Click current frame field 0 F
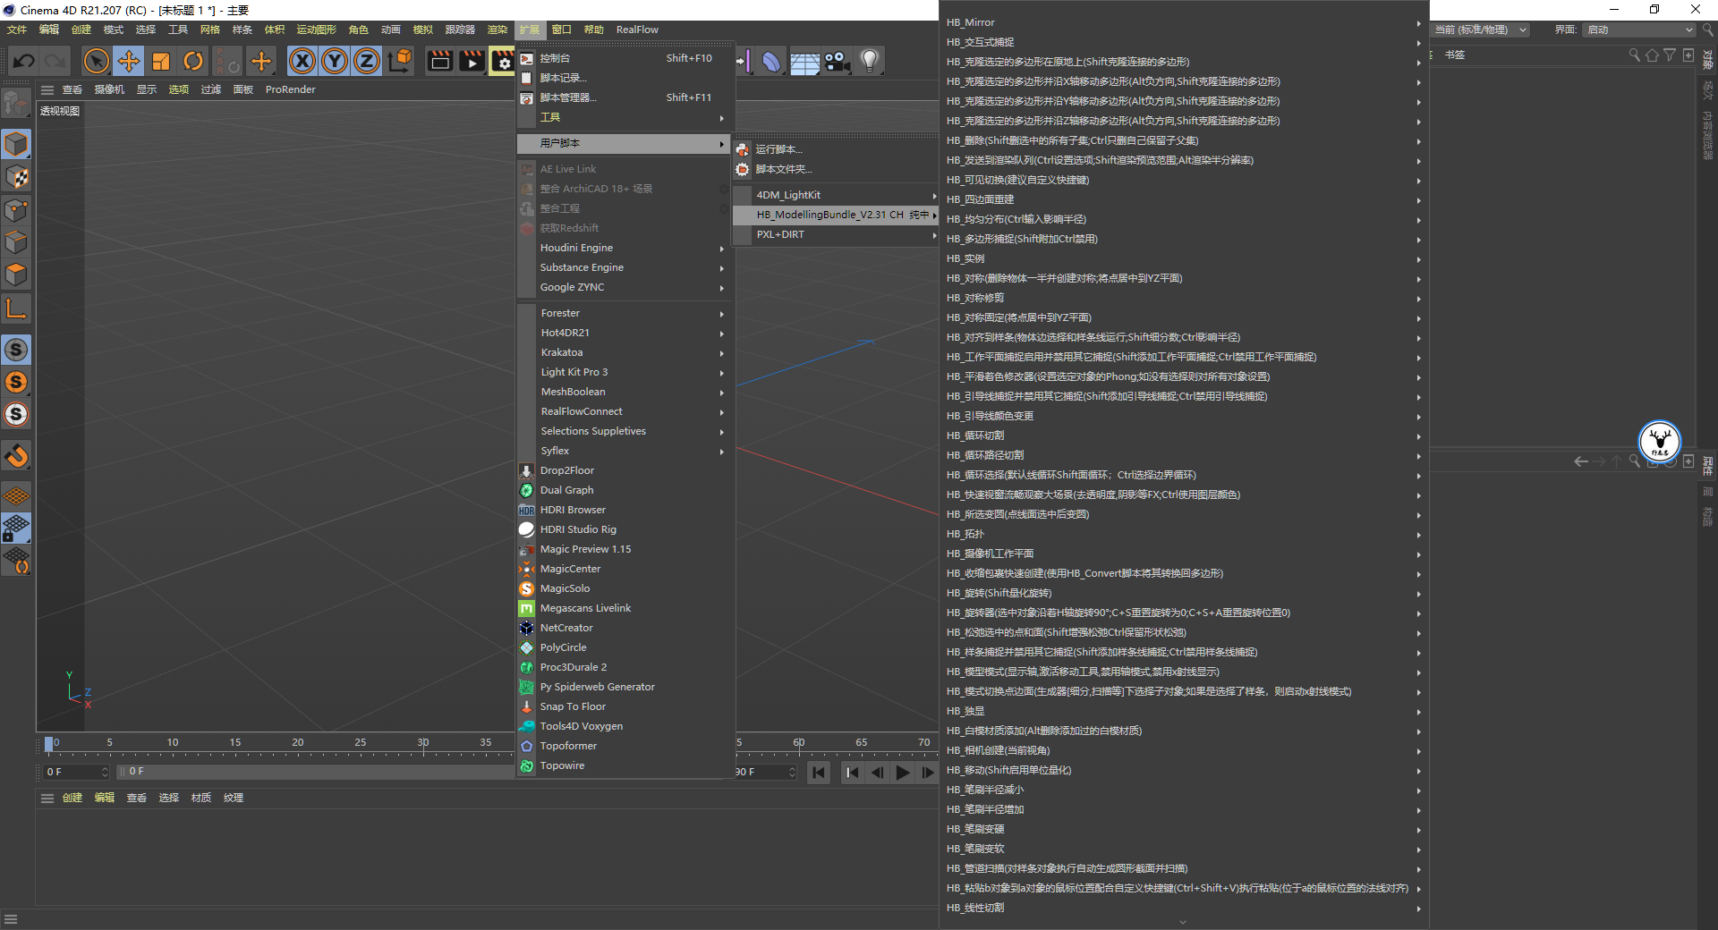Screen dimensions: 1718x930 coord(76,772)
